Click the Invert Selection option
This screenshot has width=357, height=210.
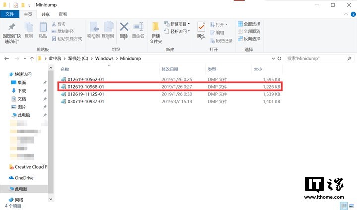[x=249, y=39]
